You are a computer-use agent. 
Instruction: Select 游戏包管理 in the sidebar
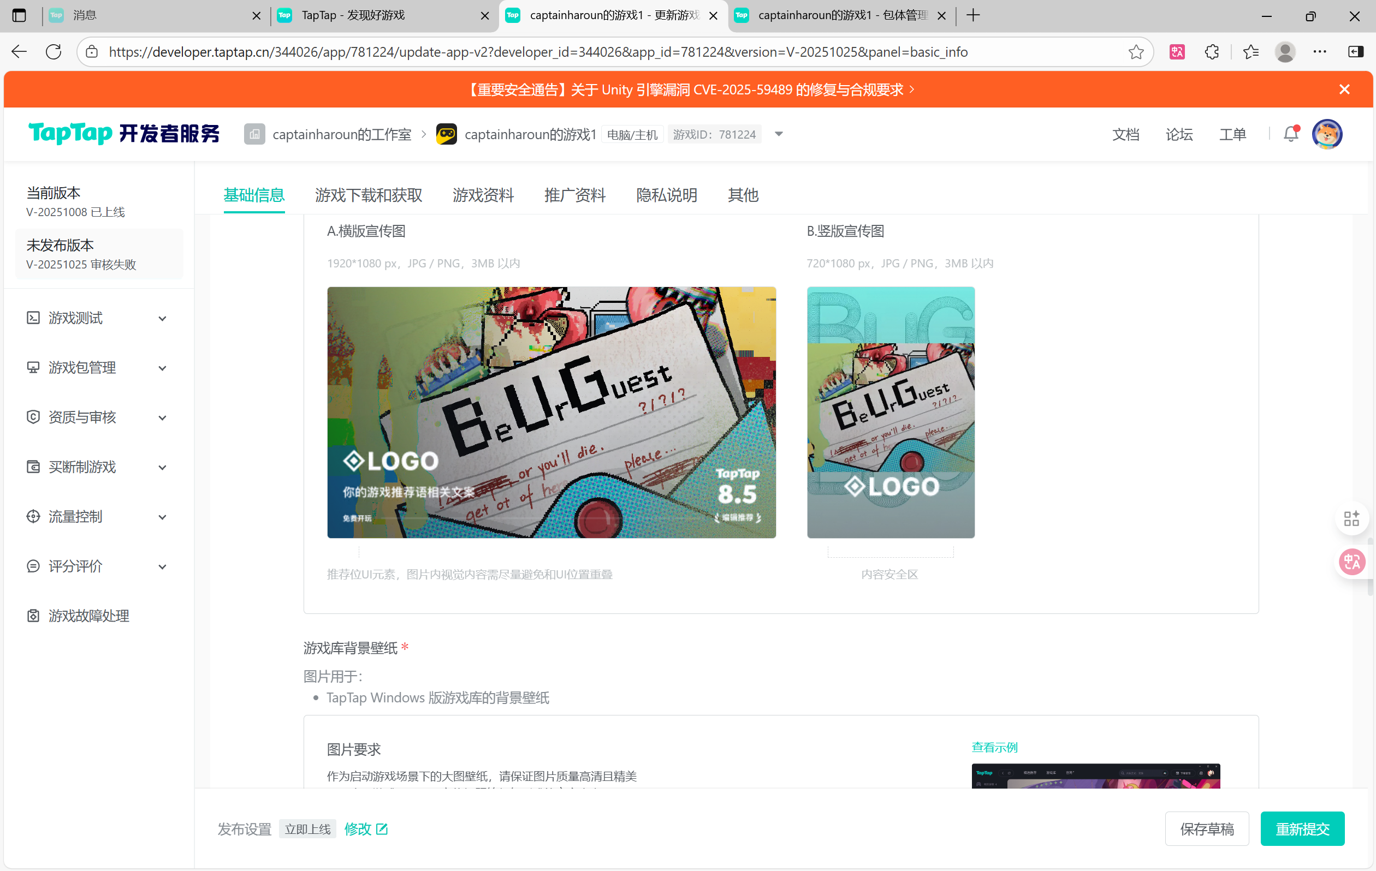(x=33, y=367)
